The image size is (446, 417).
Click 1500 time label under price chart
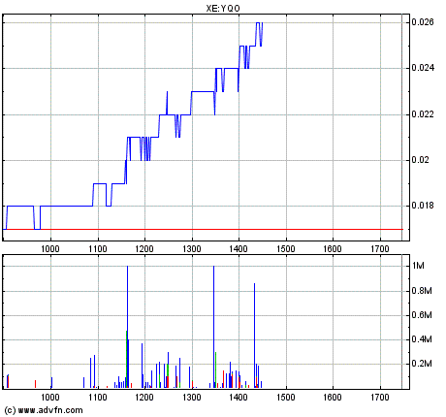pos(286,249)
